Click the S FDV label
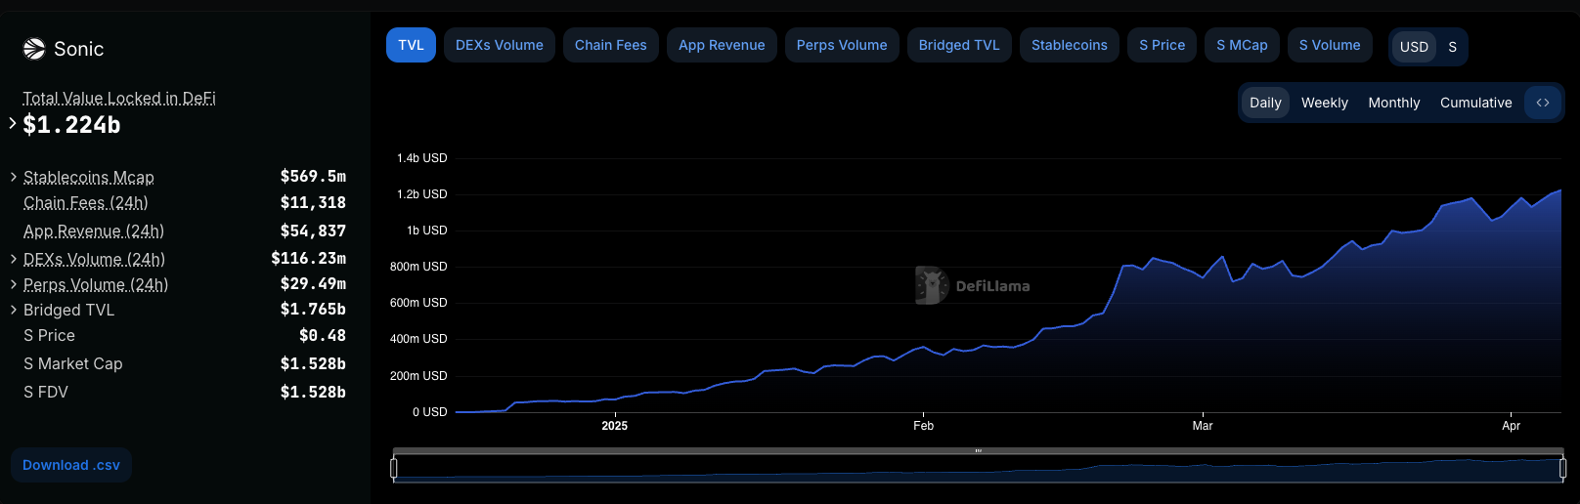This screenshot has width=1580, height=504. [x=46, y=392]
